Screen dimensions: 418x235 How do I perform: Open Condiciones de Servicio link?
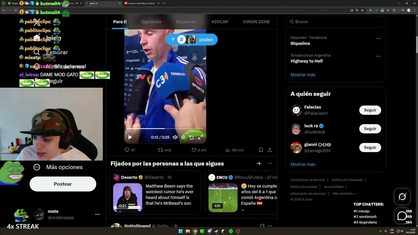[x=308, y=180]
